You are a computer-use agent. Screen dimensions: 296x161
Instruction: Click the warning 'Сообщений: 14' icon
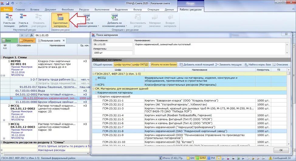tap(270, 158)
